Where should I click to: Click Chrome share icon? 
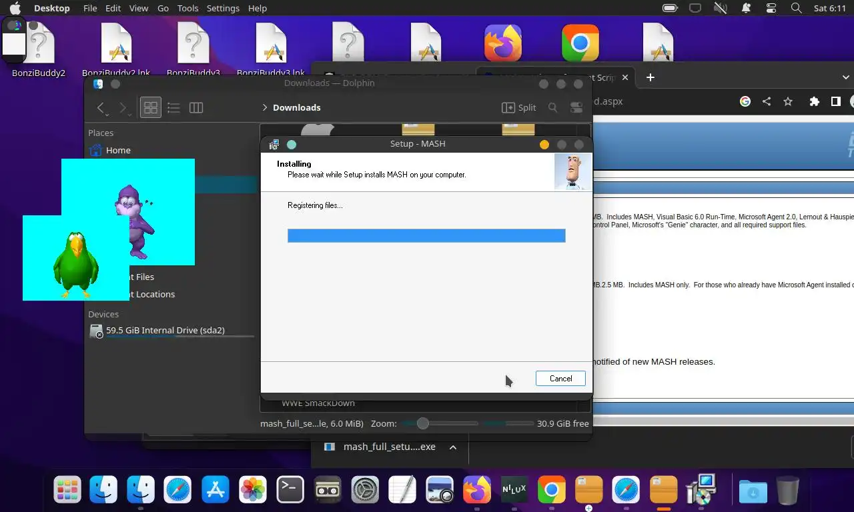tap(767, 101)
